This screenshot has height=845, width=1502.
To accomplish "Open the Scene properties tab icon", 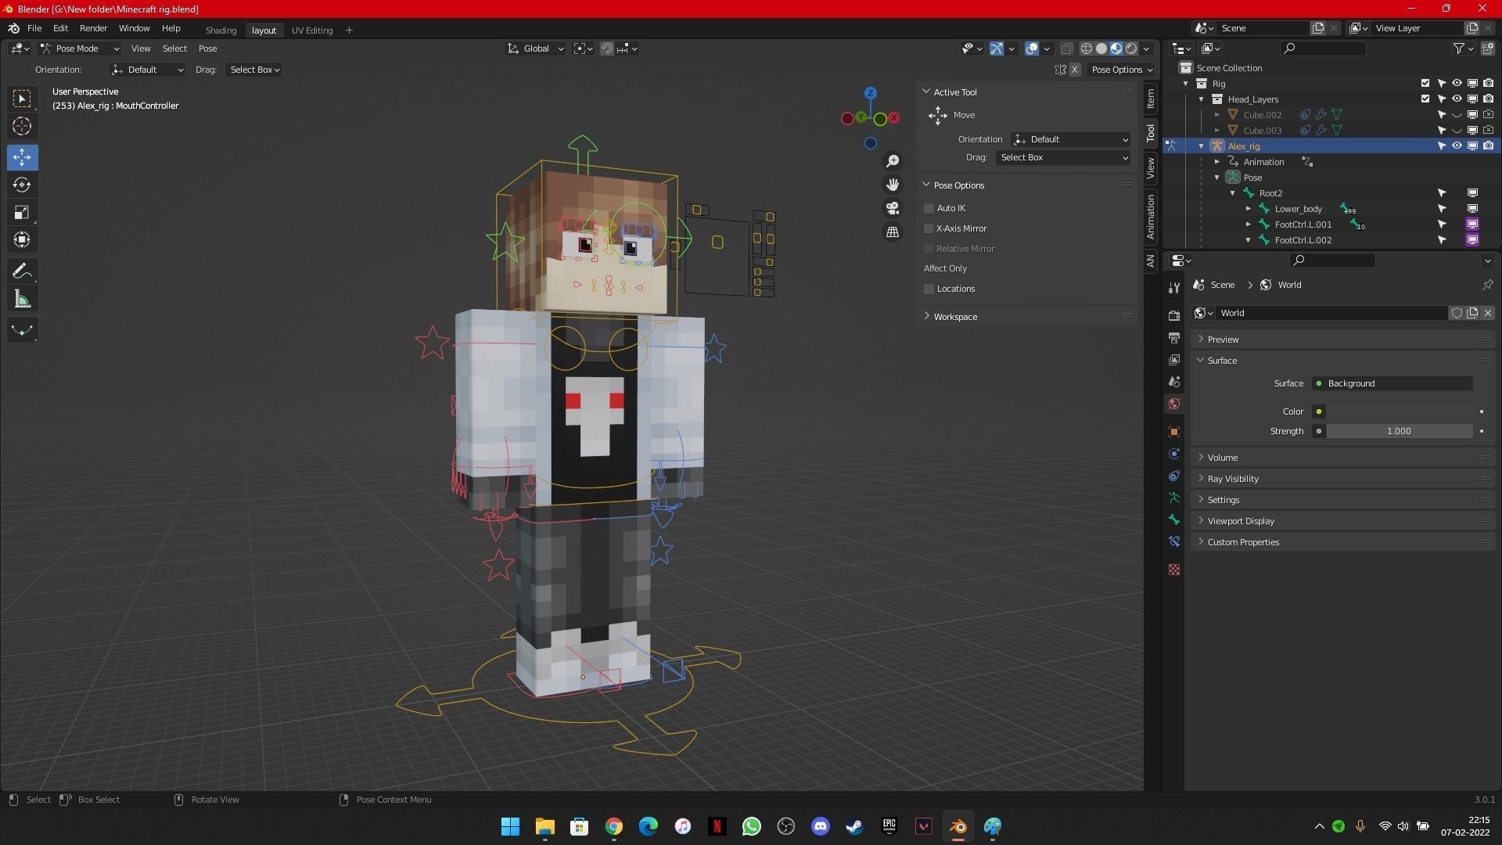I will click(1174, 382).
